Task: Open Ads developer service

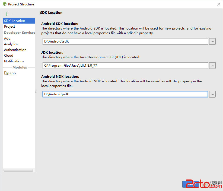Action: (7, 38)
